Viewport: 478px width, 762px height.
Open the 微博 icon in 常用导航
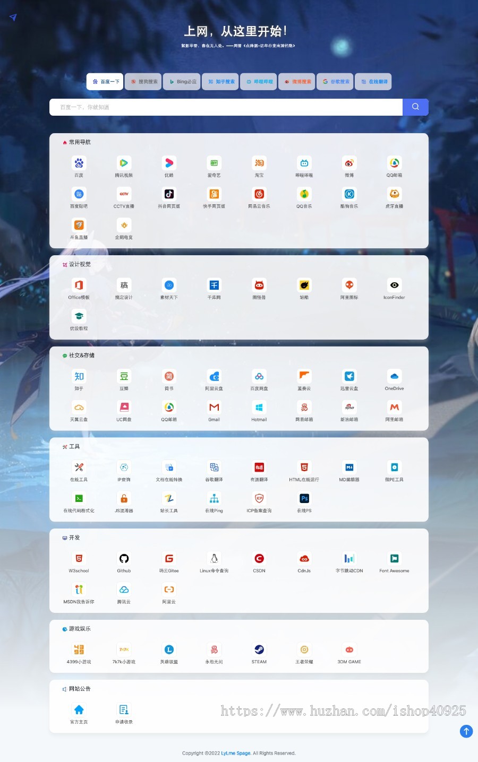349,163
